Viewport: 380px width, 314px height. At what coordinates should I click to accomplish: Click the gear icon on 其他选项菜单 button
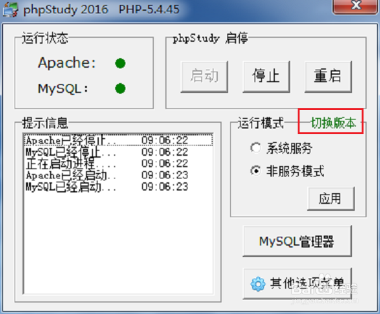coord(258,284)
